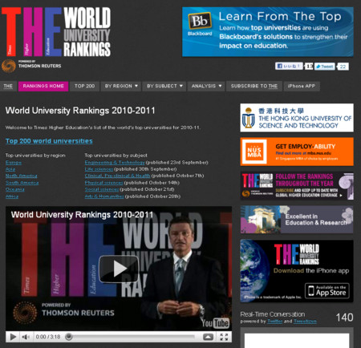The image size is (361, 348).
Task: Click the THE World University Rankings logo
Action: coord(56,32)
